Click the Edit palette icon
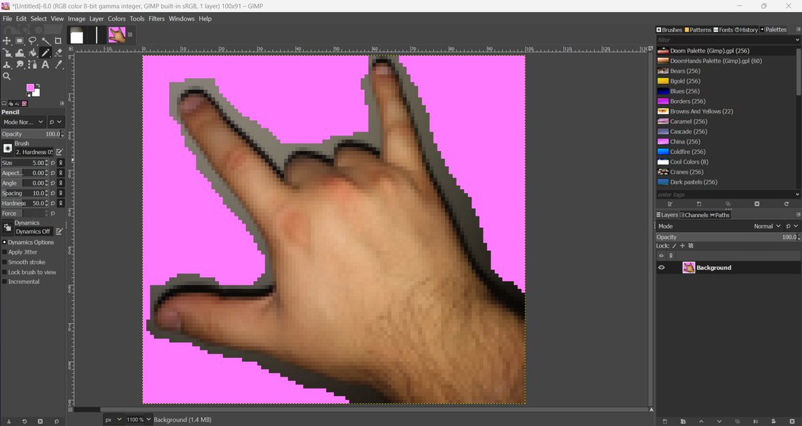The width and height of the screenshot is (802, 426). 670,204
